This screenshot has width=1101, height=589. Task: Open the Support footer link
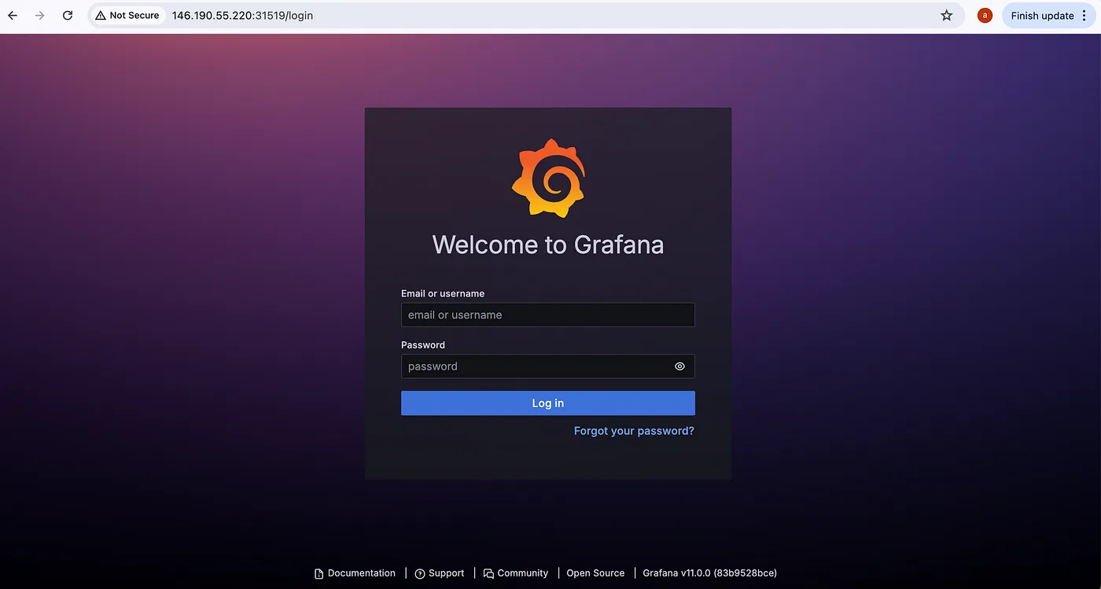pos(440,573)
